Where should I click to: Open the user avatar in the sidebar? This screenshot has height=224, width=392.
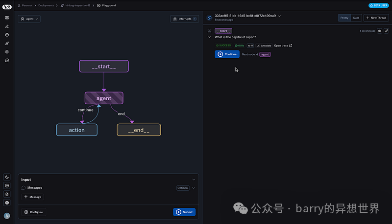point(7,216)
